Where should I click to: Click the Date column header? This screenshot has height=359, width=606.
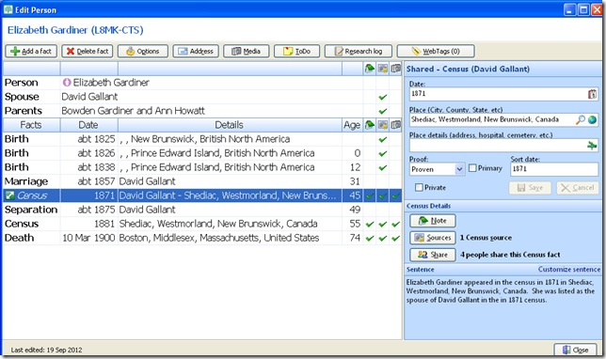point(88,125)
